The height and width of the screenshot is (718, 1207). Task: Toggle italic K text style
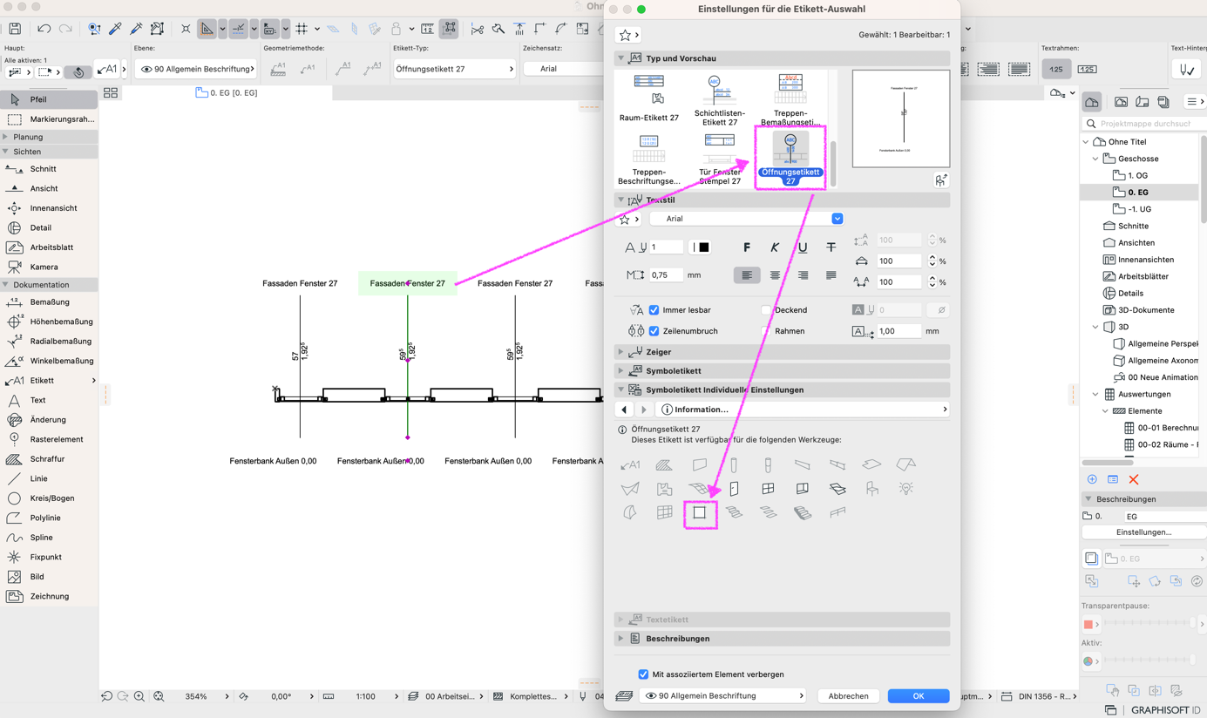(774, 247)
